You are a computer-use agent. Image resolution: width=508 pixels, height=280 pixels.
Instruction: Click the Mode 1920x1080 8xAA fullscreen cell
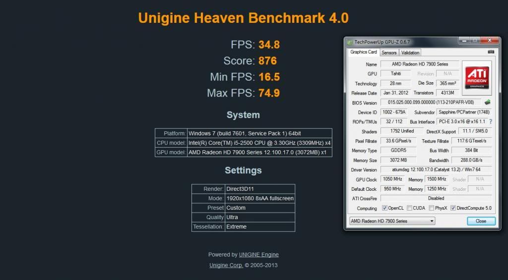tap(260, 198)
